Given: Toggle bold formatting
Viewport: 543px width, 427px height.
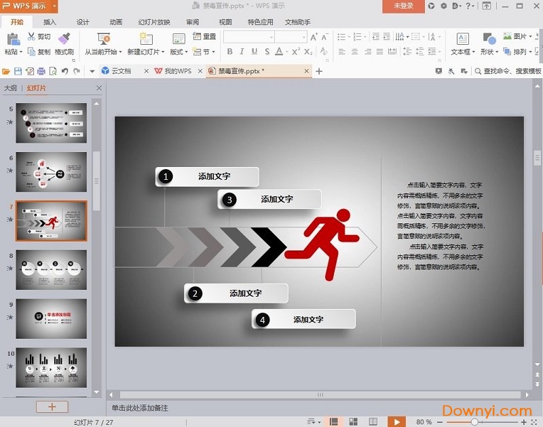Looking at the screenshot, I should point(230,51).
